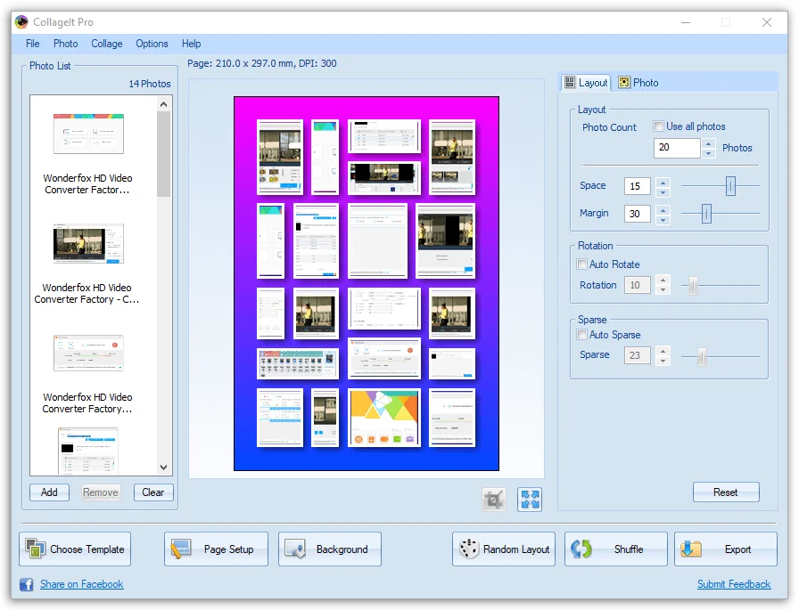799x610 pixels.
Task: Click the fit-to-window arrows icon
Action: pyautogui.click(x=530, y=499)
